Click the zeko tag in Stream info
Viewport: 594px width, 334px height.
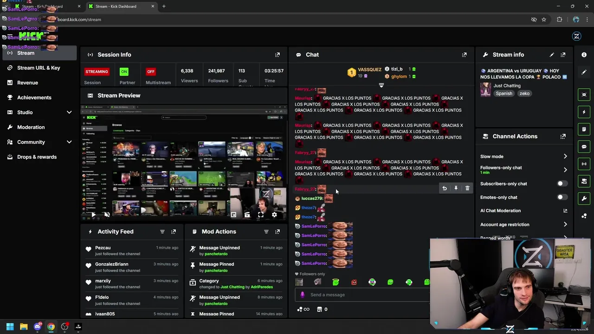pos(524,93)
